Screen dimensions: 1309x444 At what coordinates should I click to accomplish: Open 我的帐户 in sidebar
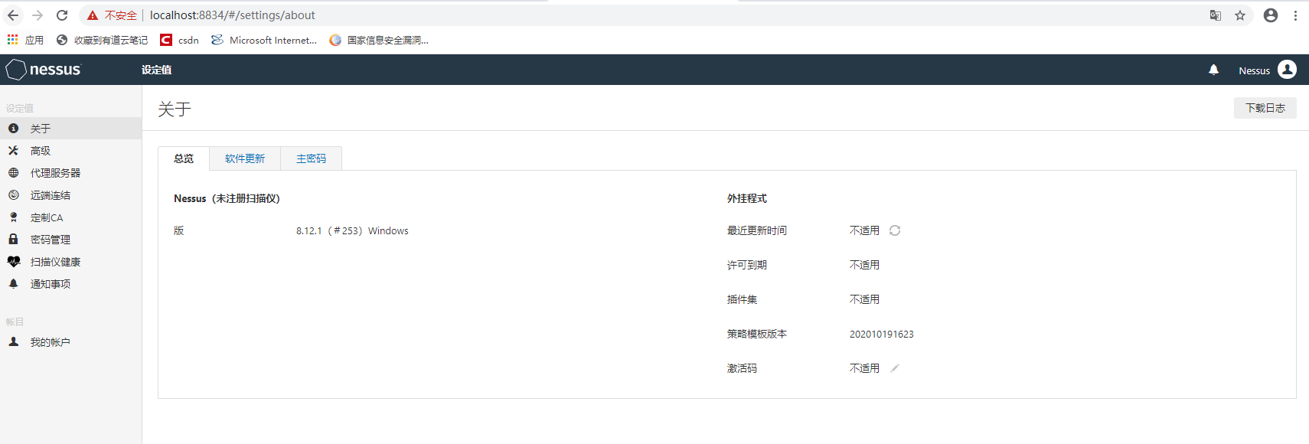(x=70, y=342)
